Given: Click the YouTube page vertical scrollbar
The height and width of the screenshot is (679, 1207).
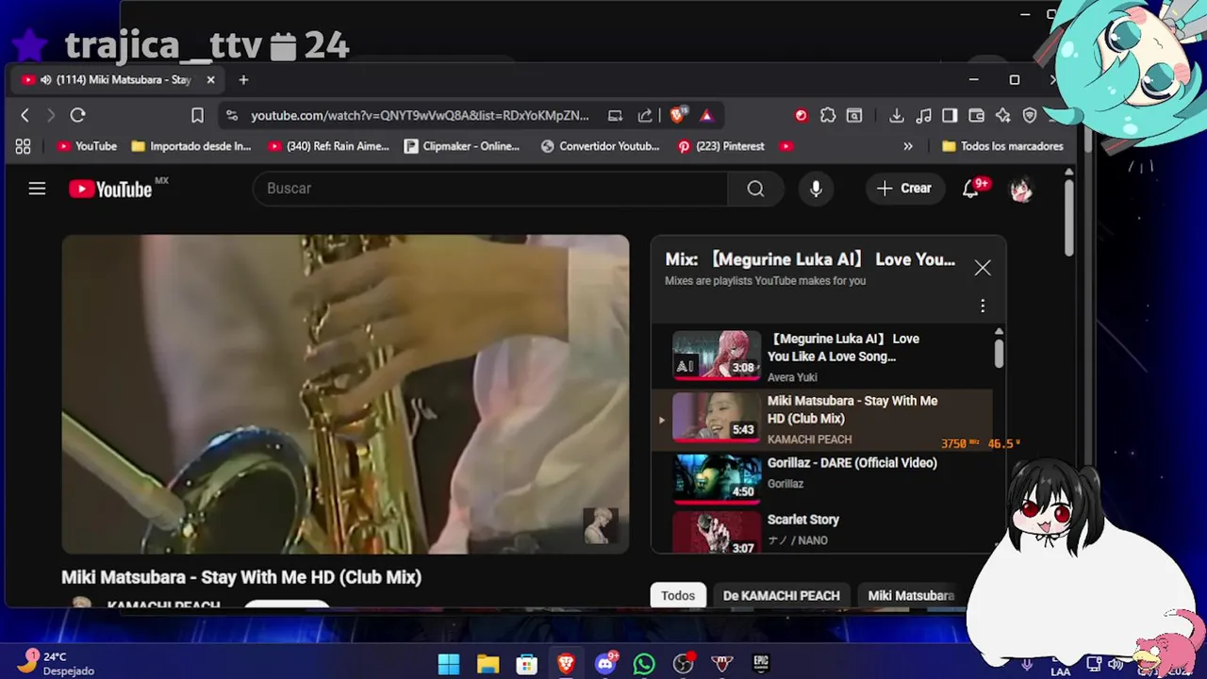Looking at the screenshot, I should [1068, 217].
